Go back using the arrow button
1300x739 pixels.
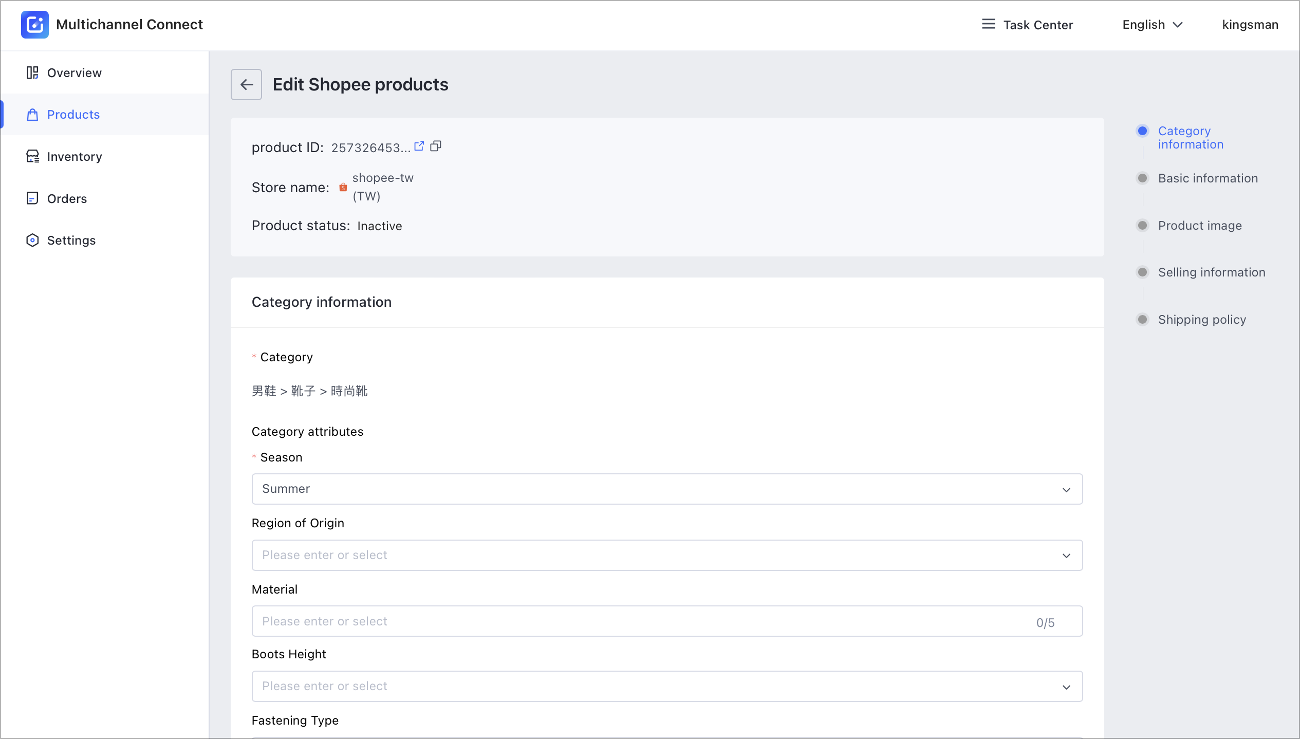click(x=246, y=84)
